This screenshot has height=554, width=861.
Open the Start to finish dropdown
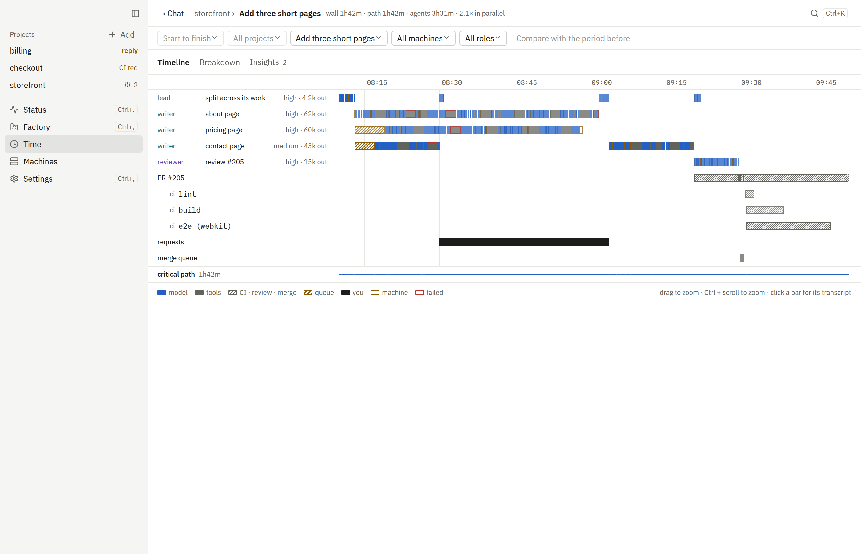(190, 38)
